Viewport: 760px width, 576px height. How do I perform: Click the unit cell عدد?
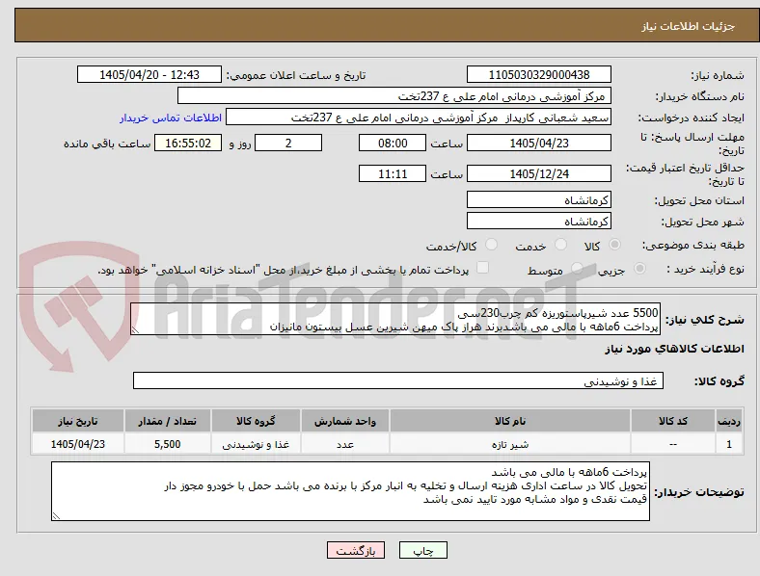click(345, 444)
